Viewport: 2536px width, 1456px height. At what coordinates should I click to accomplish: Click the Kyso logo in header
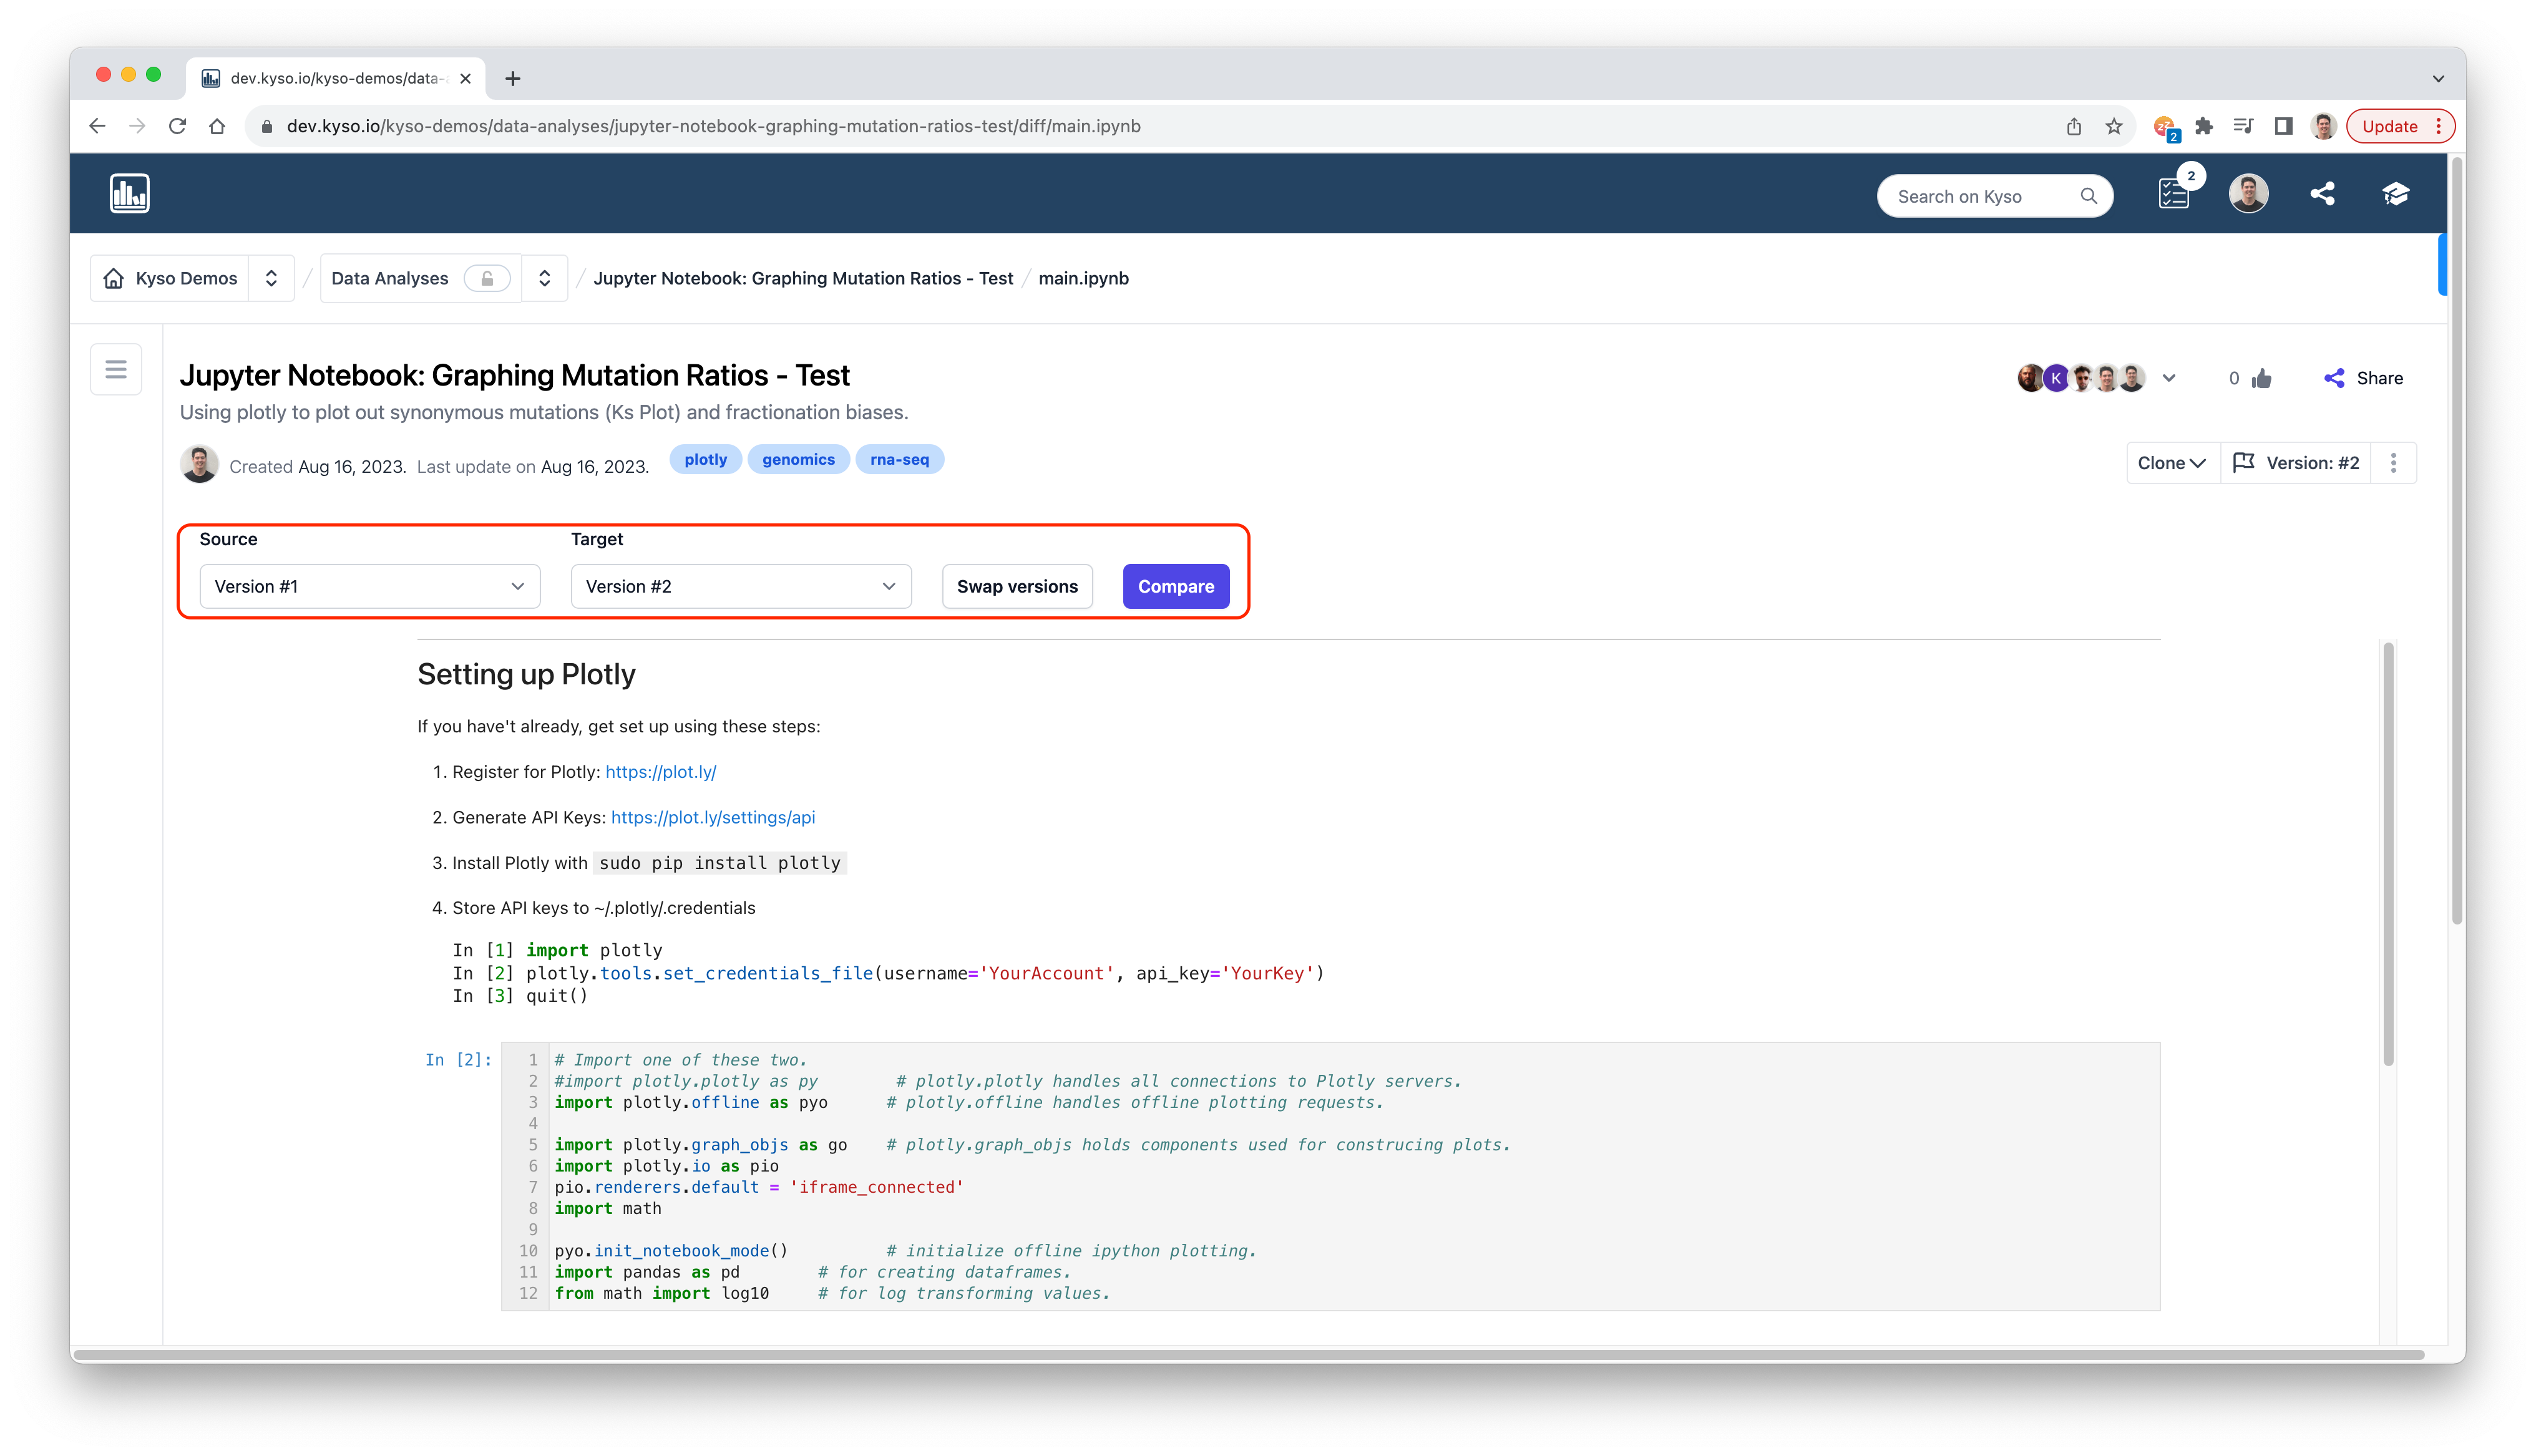tap(130, 193)
